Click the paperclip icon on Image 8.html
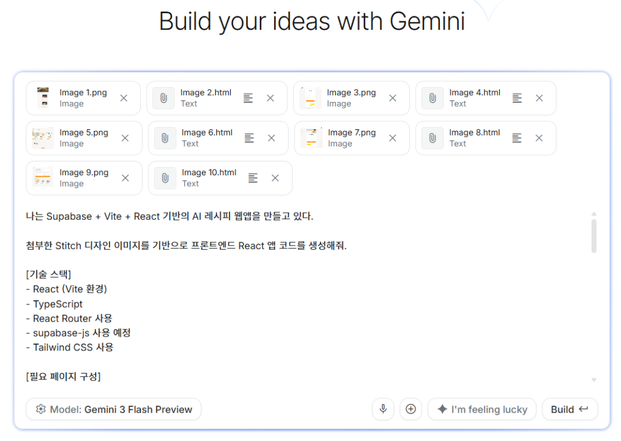Screen dimensions: 621x441 (432, 138)
